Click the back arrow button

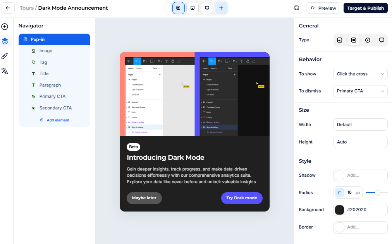click(8, 8)
